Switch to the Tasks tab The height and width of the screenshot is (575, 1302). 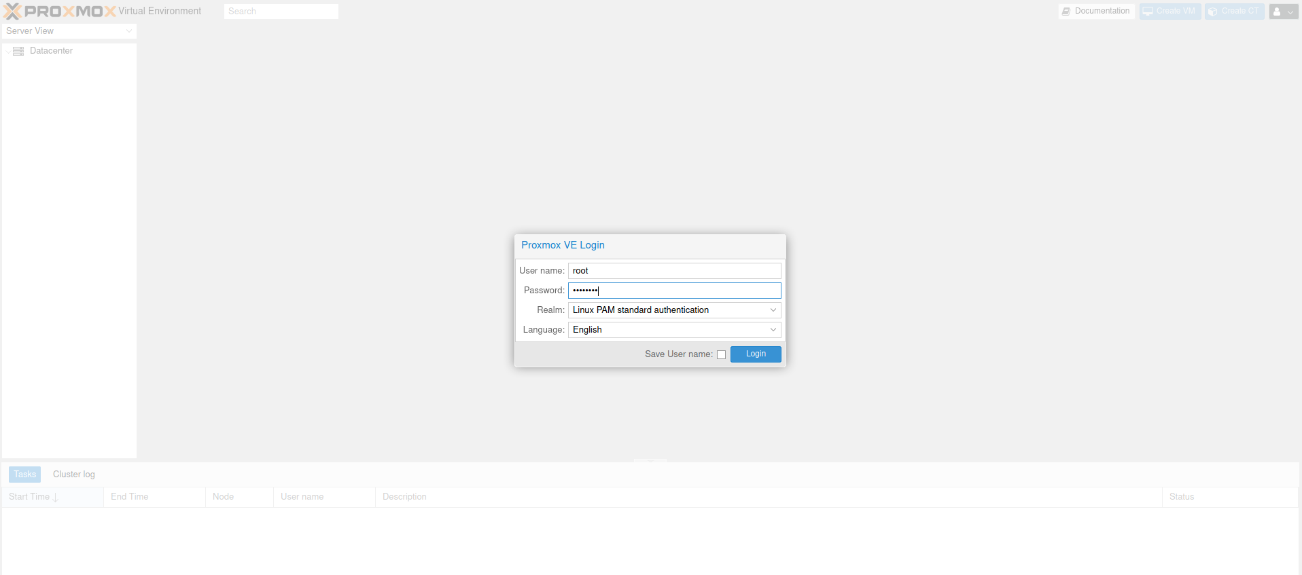[24, 475]
